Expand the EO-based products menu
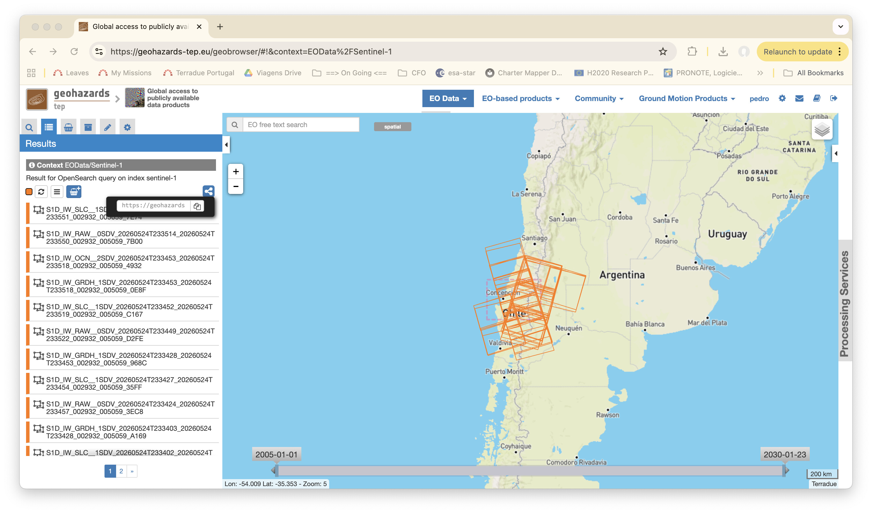Image resolution: width=872 pixels, height=513 pixels. point(521,99)
